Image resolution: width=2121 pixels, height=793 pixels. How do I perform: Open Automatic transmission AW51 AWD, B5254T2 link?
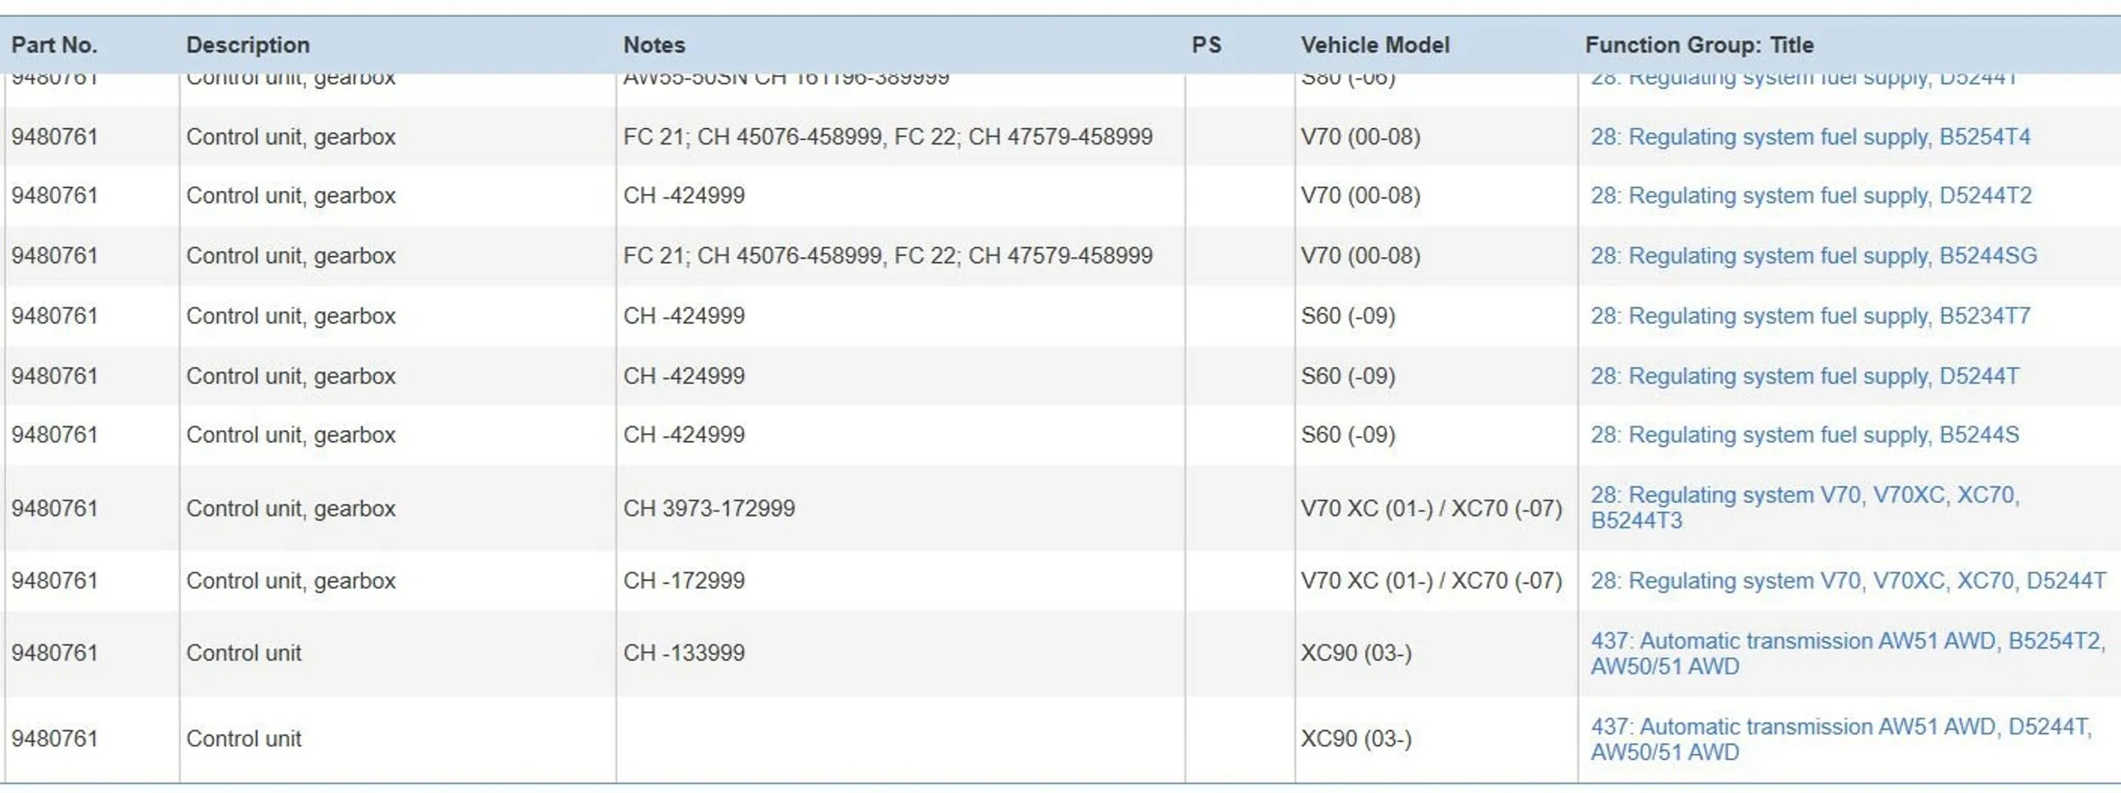[1847, 653]
